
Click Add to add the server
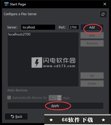[92, 27]
